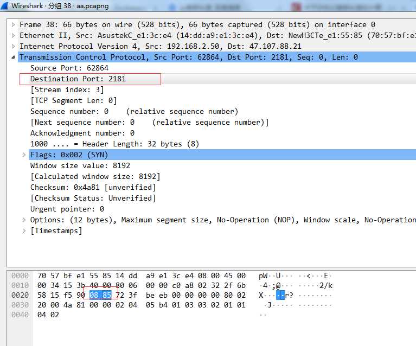Click hex byte 04 in row 0040
Viewport: 416px width, 346px height.
42,315
